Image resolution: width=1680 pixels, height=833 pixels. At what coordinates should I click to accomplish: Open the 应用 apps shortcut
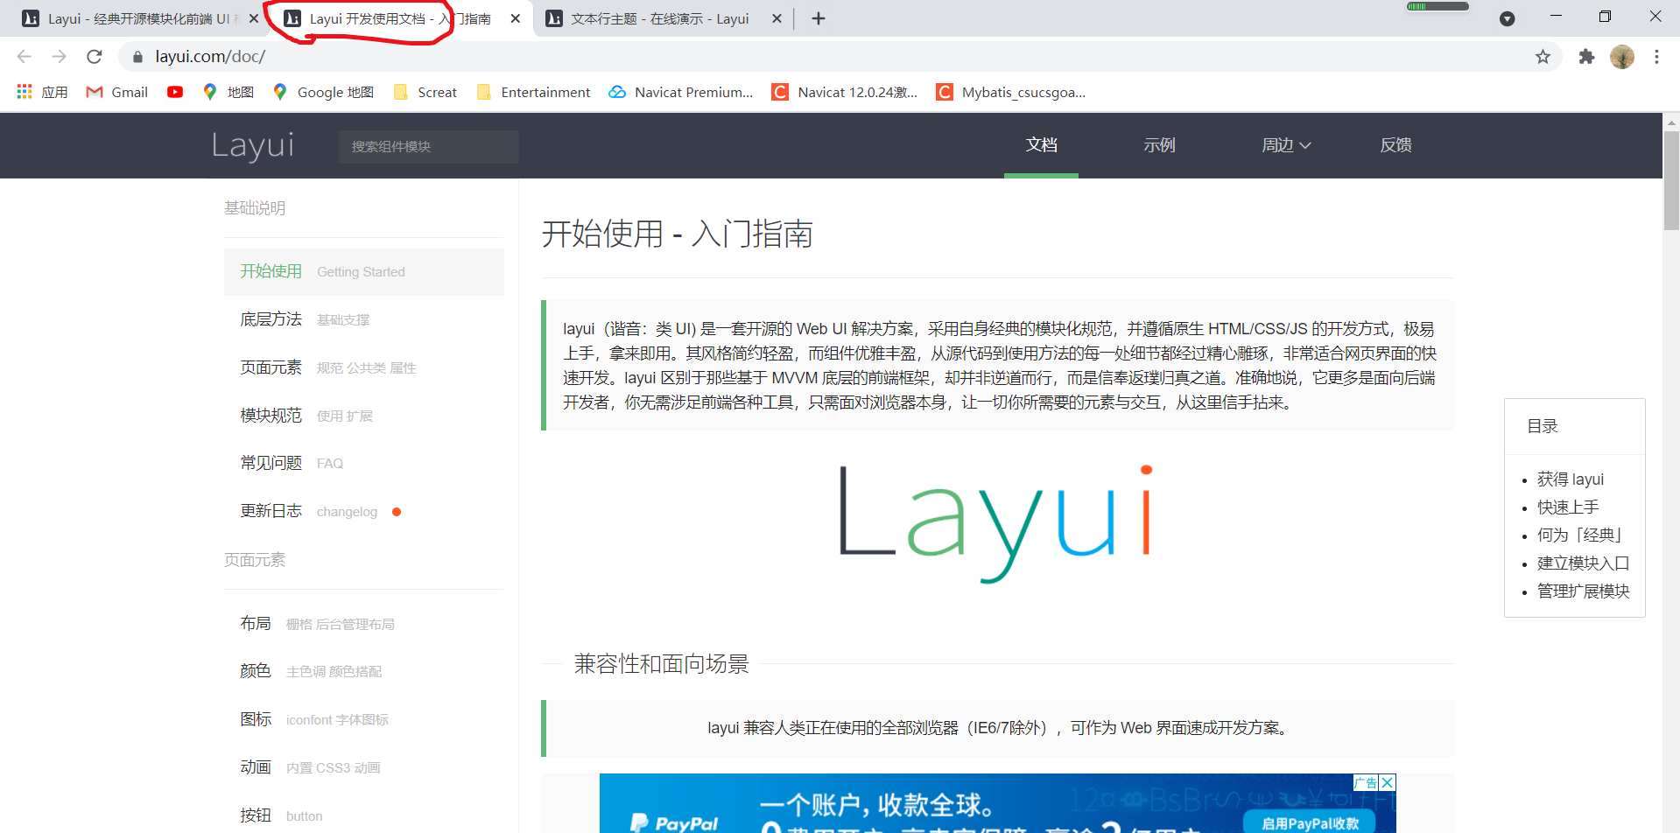coord(41,92)
